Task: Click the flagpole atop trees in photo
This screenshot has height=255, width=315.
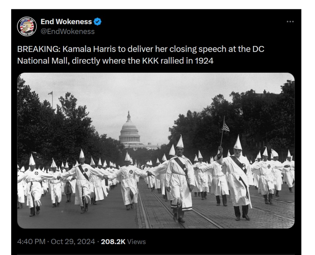Action: (x=51, y=100)
